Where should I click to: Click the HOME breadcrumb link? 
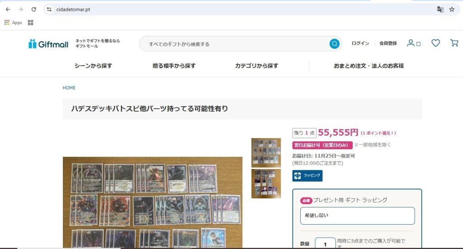coord(69,88)
